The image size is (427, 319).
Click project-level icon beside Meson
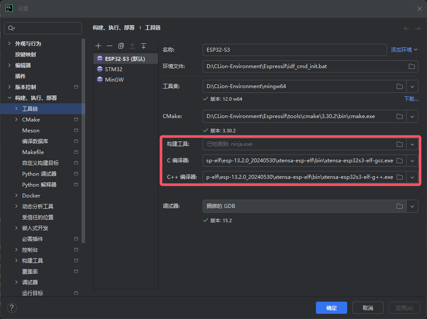tap(76, 130)
